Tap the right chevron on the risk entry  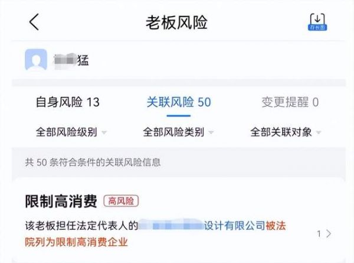click(329, 233)
